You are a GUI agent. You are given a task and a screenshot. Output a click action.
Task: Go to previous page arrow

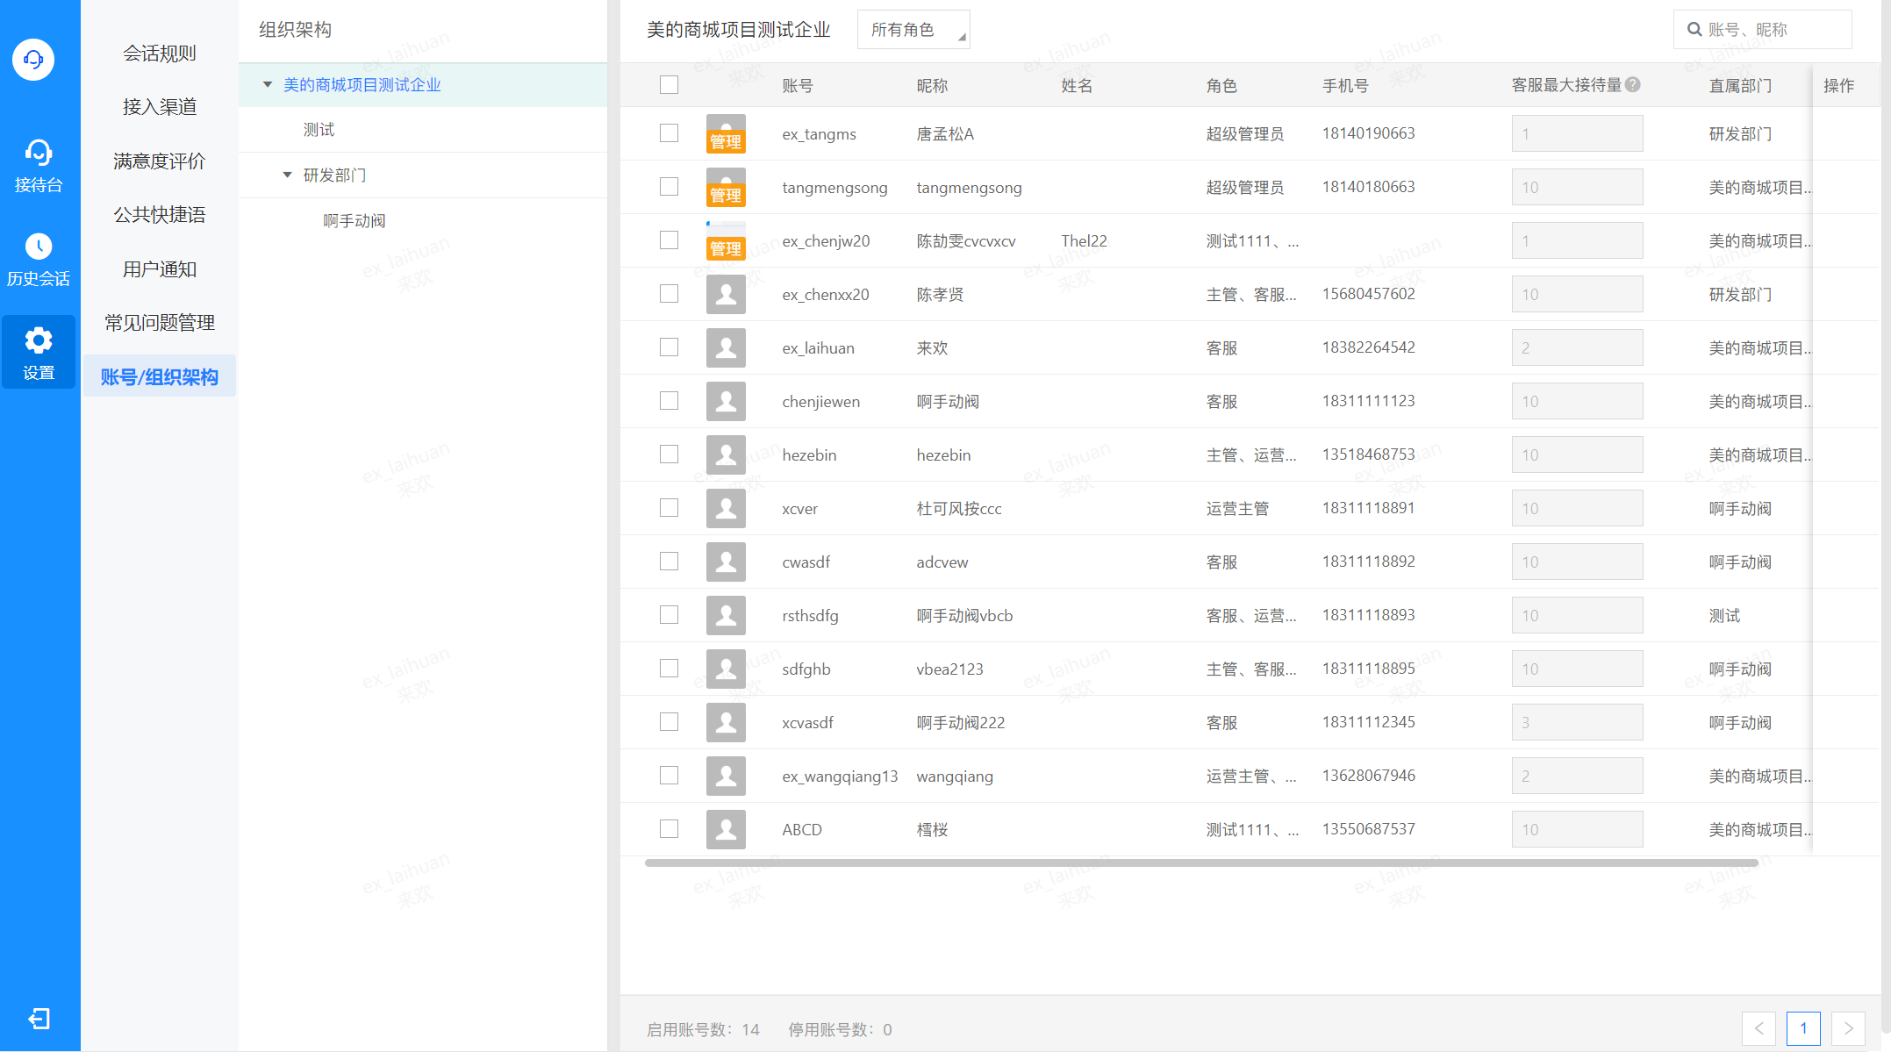coord(1758,1028)
